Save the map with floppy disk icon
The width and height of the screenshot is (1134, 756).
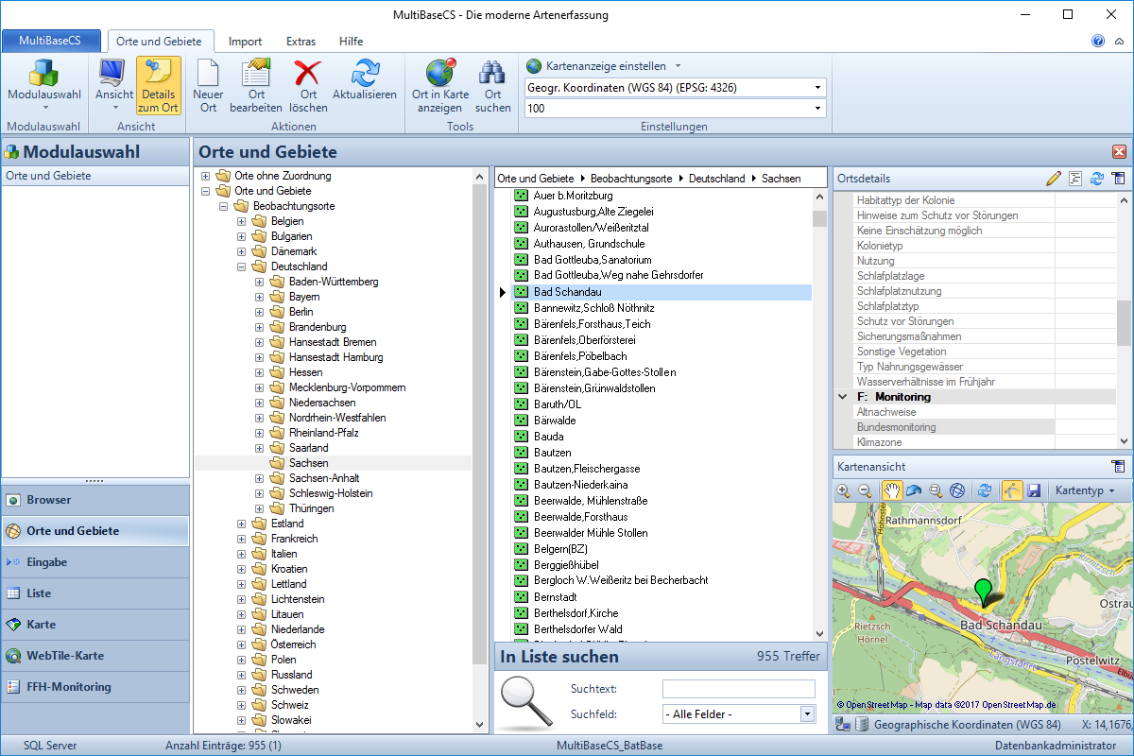tap(1033, 490)
